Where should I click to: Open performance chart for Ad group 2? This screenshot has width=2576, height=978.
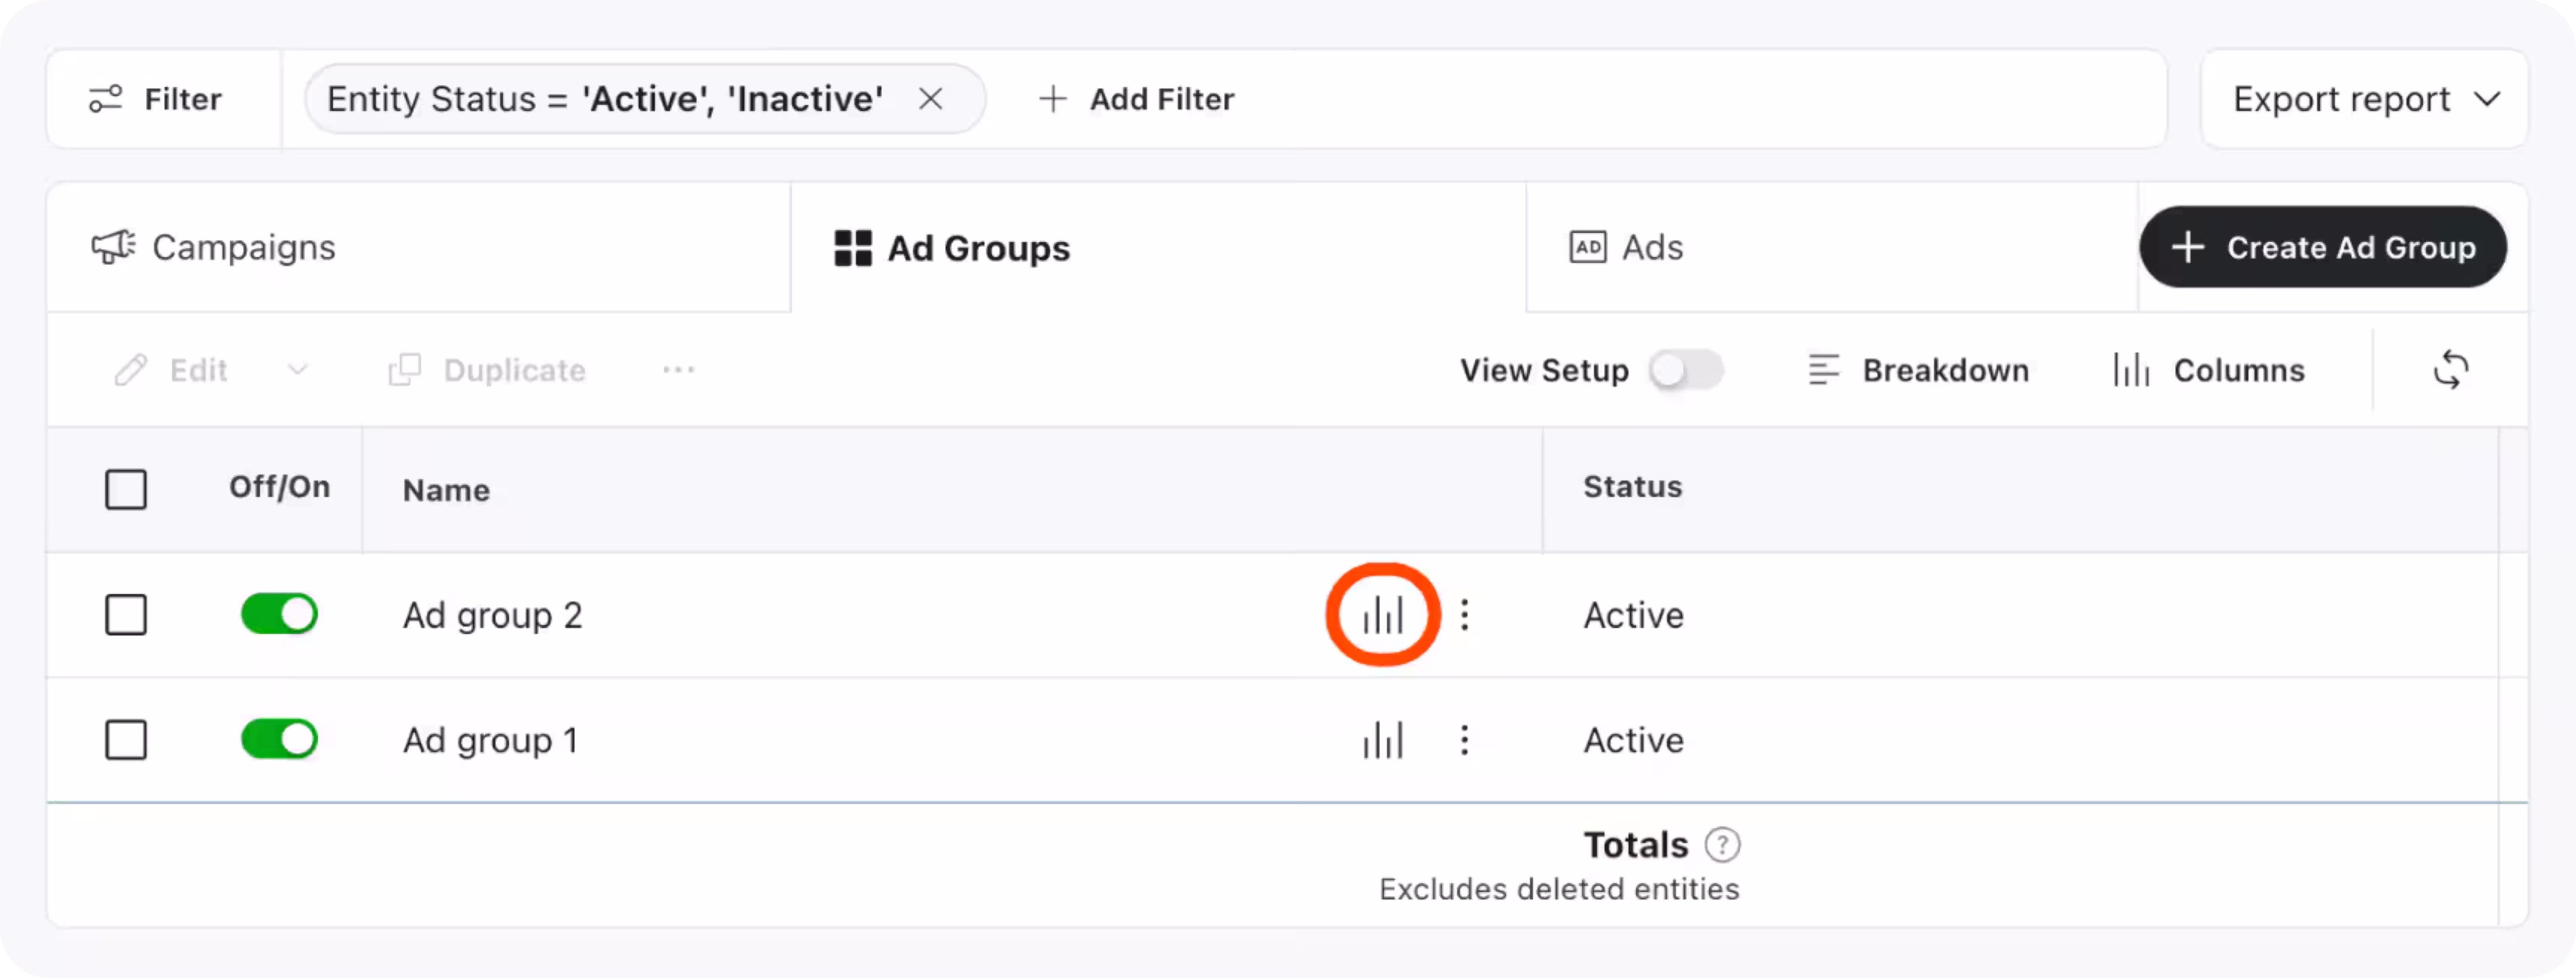1383,614
